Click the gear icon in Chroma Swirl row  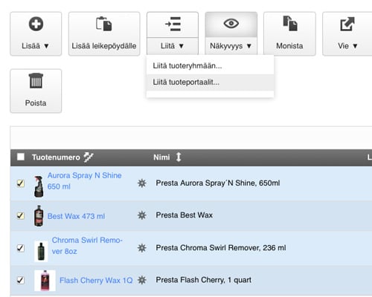point(142,248)
